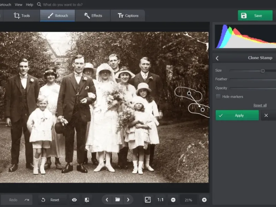Screen dimensions: 276x207
Task: Zoom in with the plus icon
Action: [x=204, y=200]
